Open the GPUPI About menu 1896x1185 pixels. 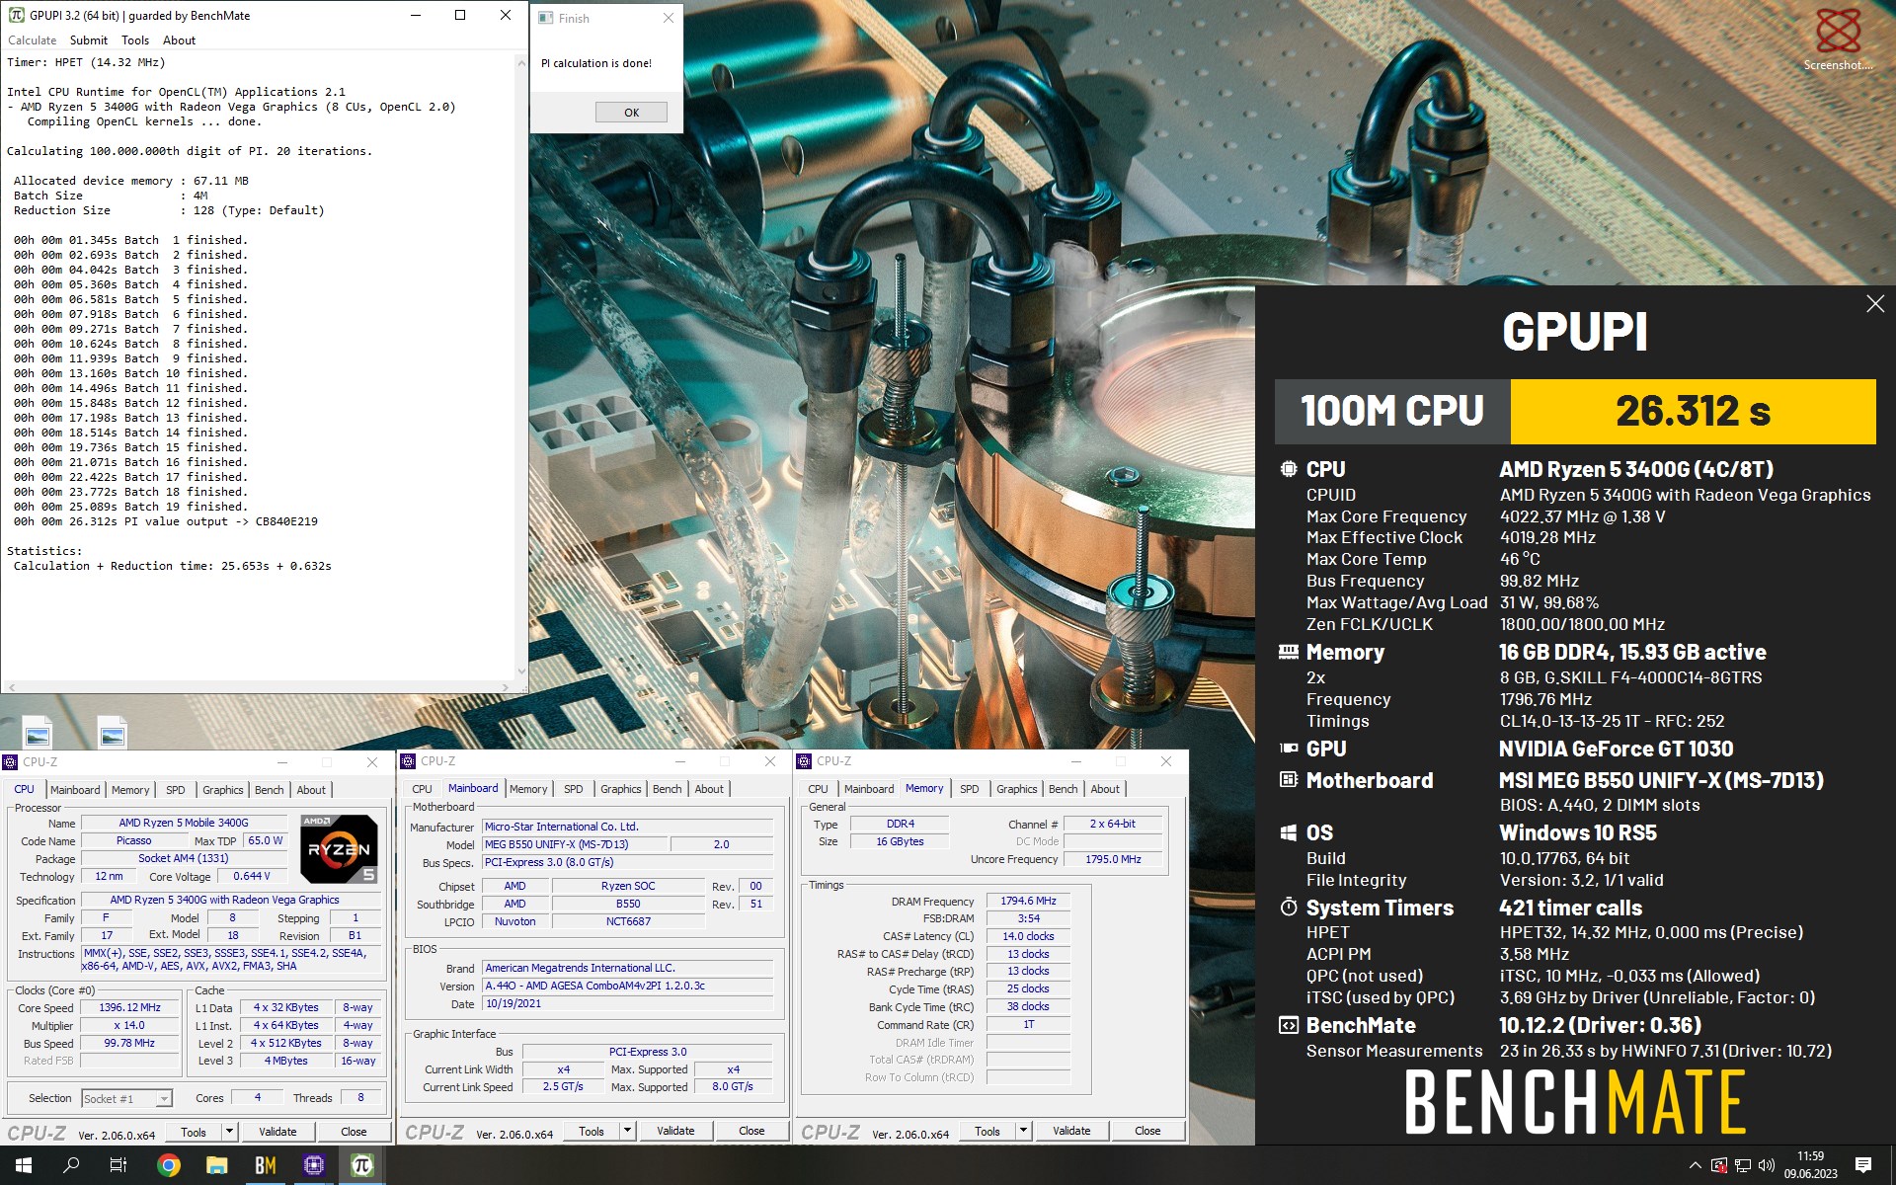[179, 40]
